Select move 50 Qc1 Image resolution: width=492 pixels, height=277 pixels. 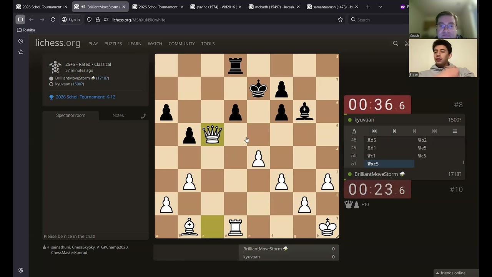pyautogui.click(x=389, y=156)
